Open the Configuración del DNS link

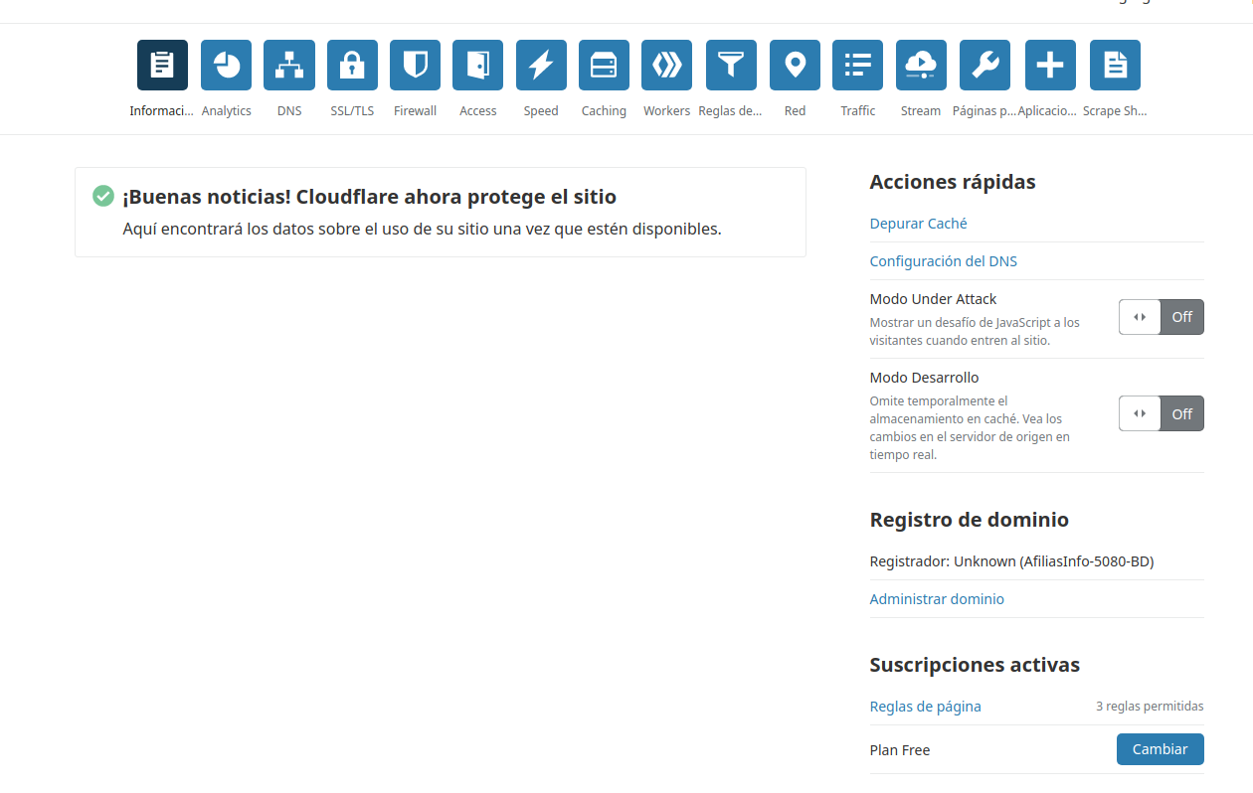(943, 261)
